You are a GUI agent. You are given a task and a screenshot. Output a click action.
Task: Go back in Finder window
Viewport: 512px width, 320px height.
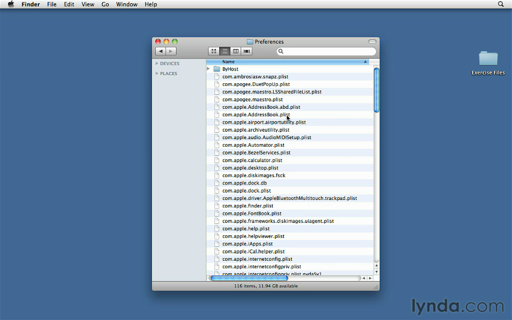point(161,51)
